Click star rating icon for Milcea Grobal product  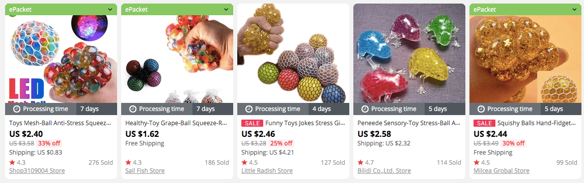(477, 162)
